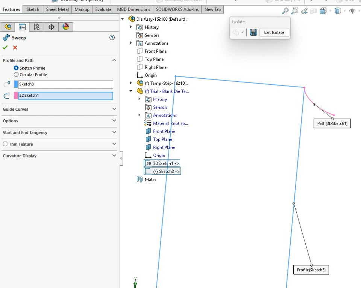Open the Isolate visibility dropdown arrow
The height and width of the screenshot is (288, 361).
243,32
